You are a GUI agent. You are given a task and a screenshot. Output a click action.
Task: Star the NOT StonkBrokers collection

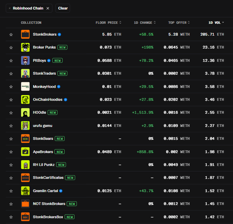11,204
